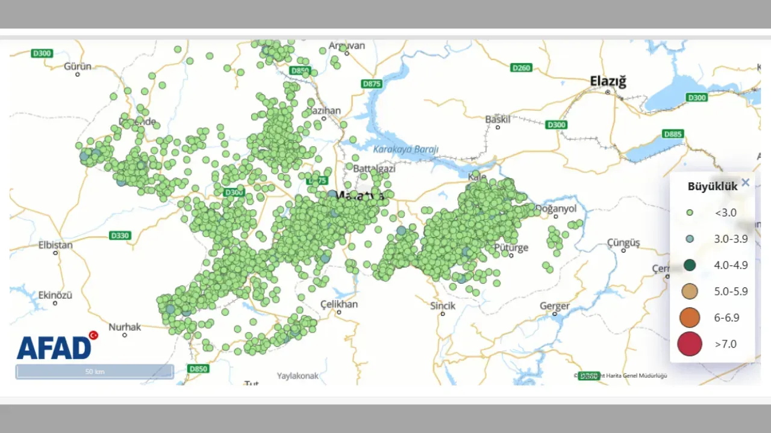Close the Büyüklük legend panel

(745, 183)
